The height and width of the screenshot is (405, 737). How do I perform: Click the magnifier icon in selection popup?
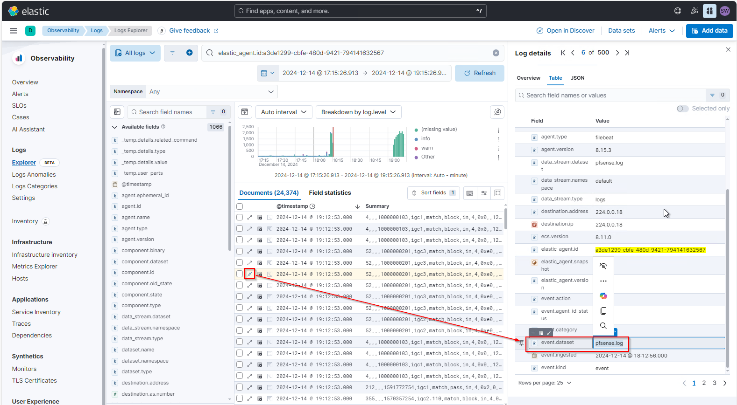pyautogui.click(x=603, y=326)
